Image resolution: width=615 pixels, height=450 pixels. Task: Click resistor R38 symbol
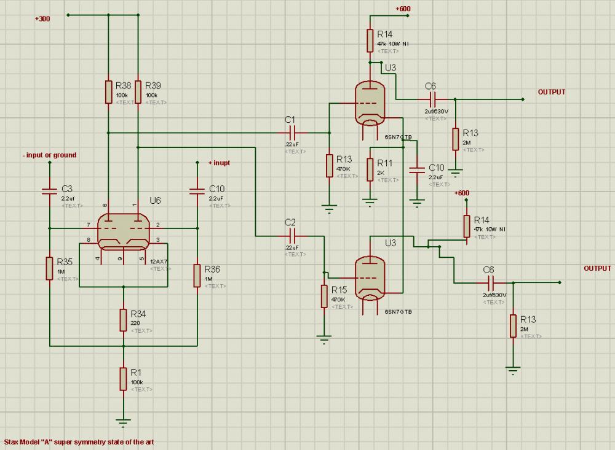[x=108, y=92]
